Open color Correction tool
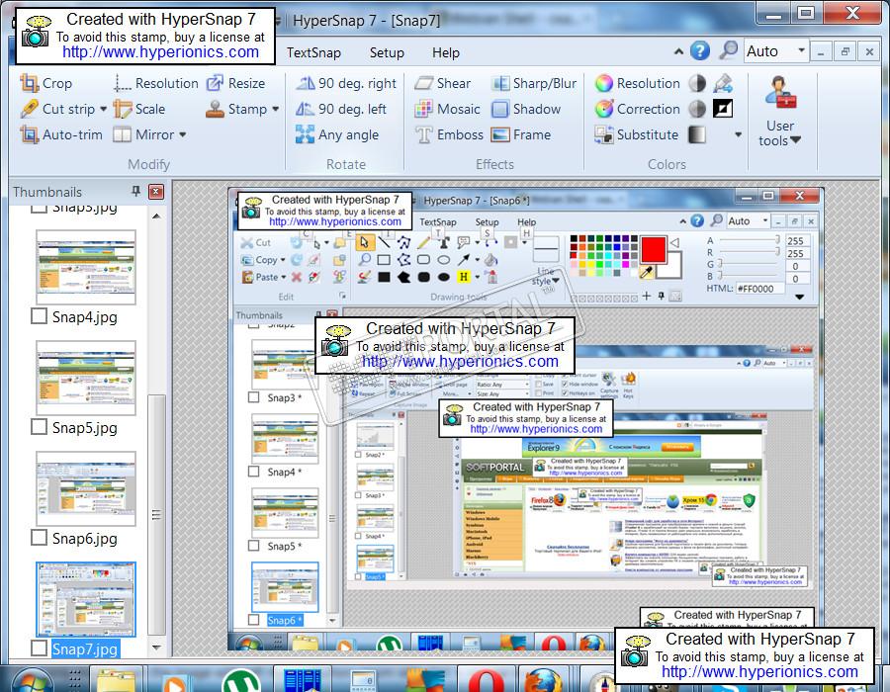 point(638,109)
